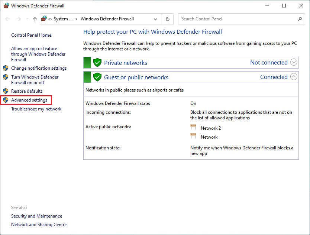Close the Windows Defender Firewall window
The height and width of the screenshot is (235, 310).
301,6
